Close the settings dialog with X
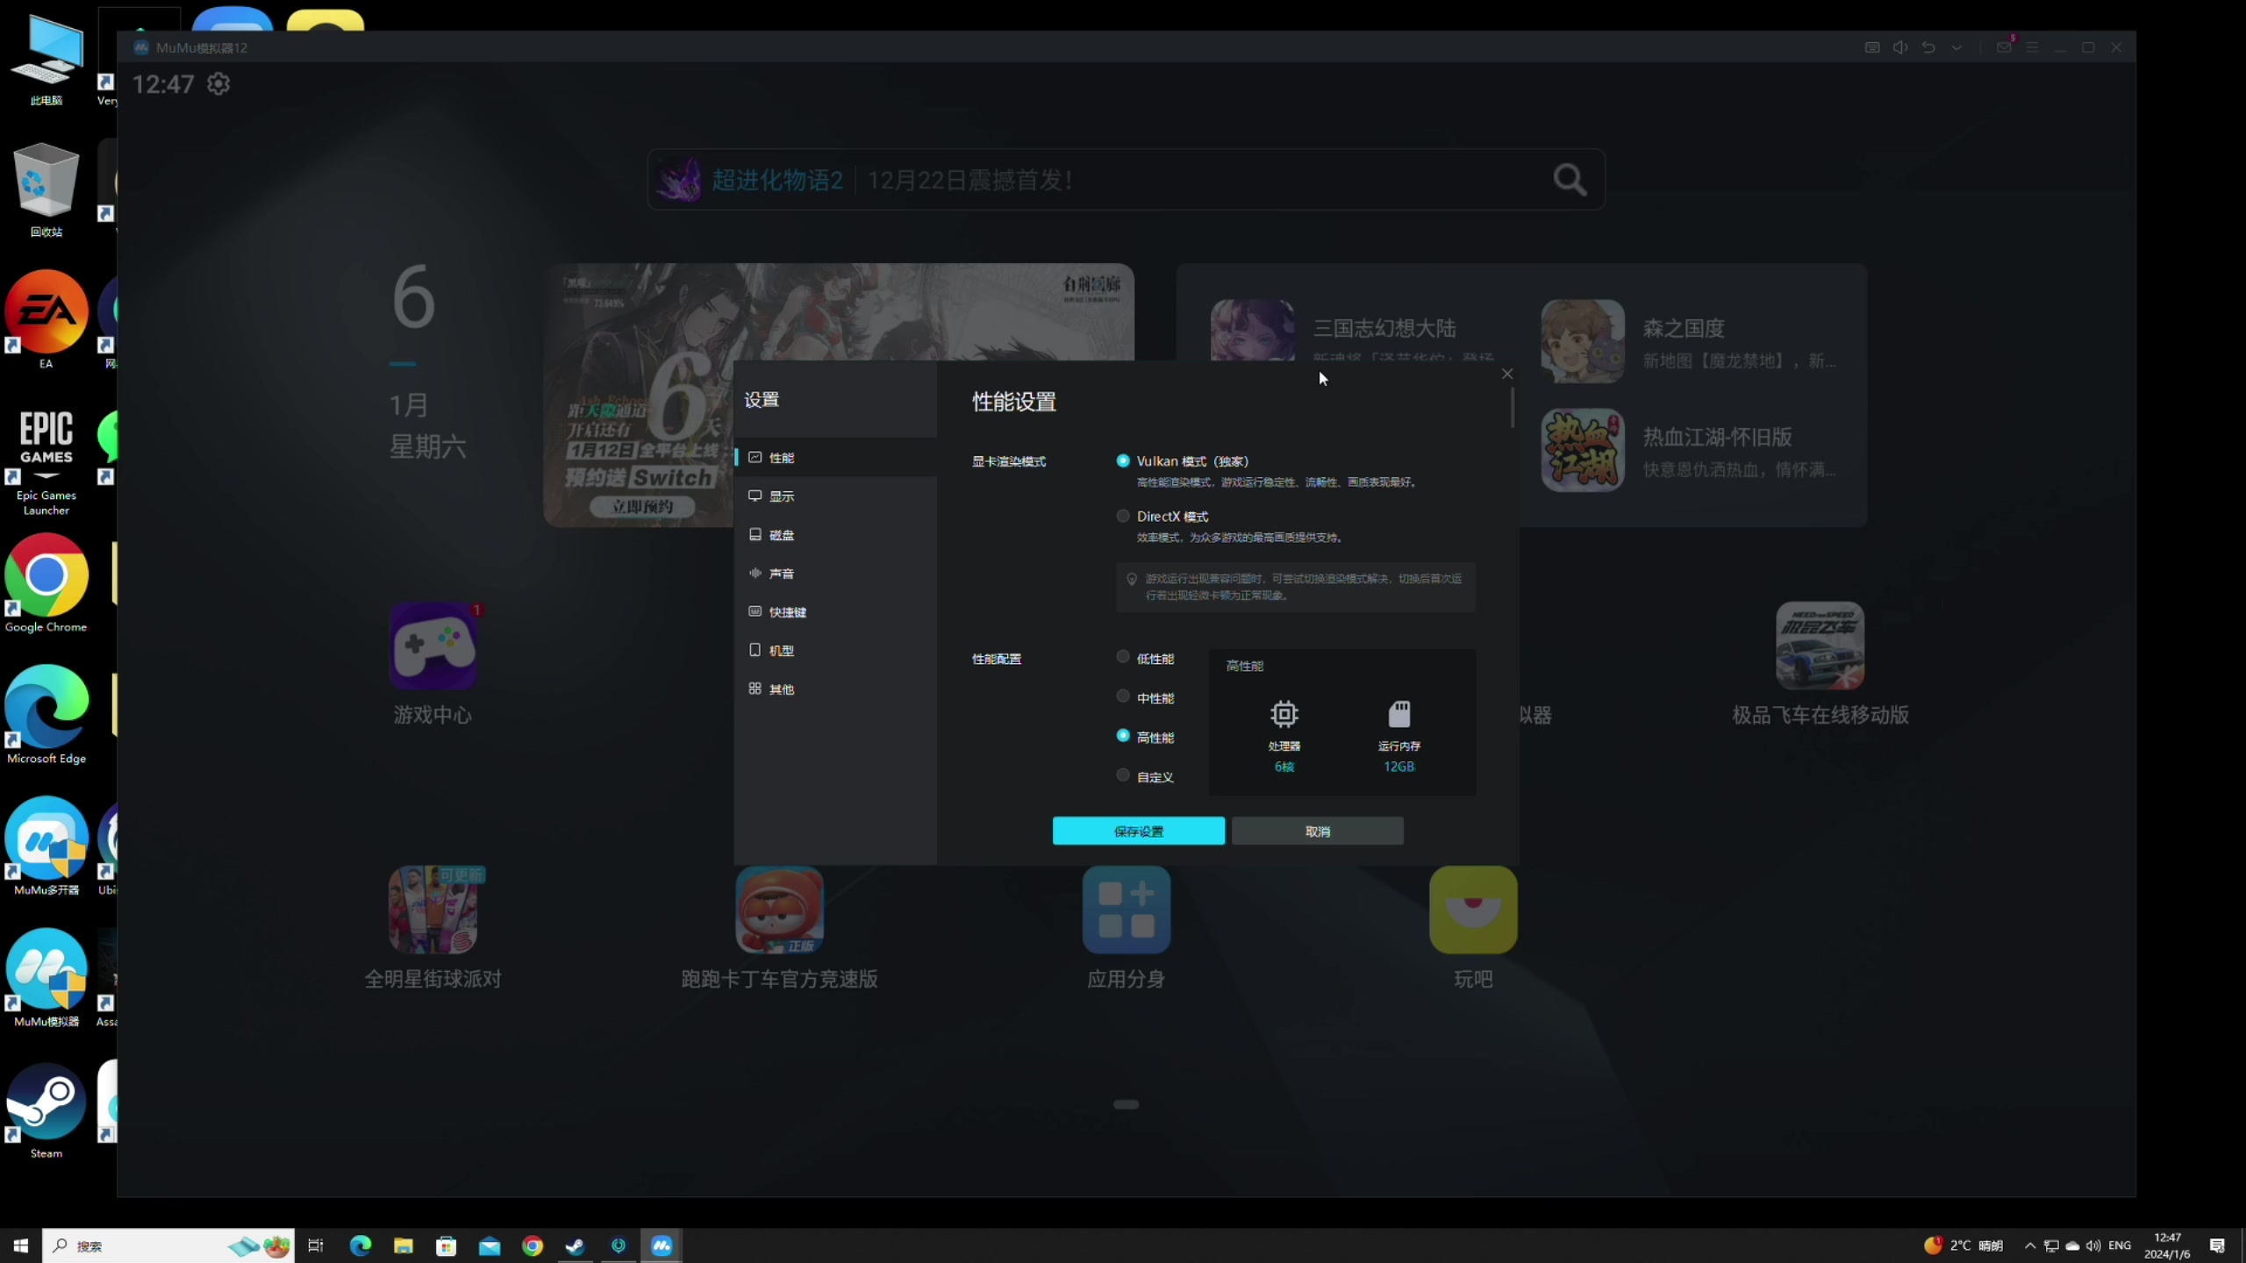This screenshot has height=1263, width=2246. click(x=1507, y=375)
